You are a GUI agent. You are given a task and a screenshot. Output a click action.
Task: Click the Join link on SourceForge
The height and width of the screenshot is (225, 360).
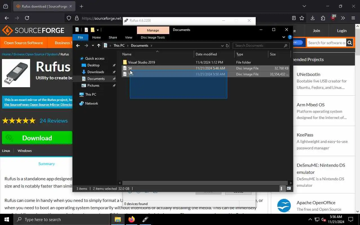pyautogui.click(x=316, y=31)
